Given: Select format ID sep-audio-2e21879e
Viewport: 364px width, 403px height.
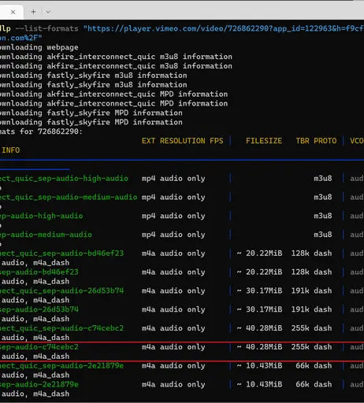Looking at the screenshot, I should coord(39,385).
